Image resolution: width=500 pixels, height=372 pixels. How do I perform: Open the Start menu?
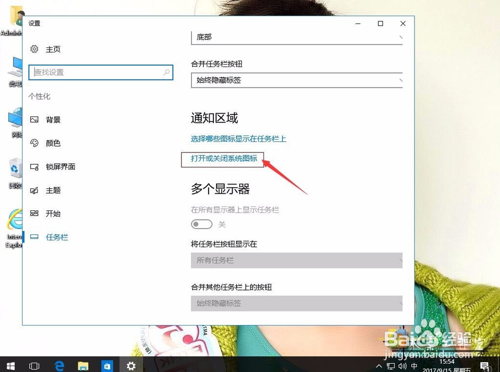(x=10, y=365)
